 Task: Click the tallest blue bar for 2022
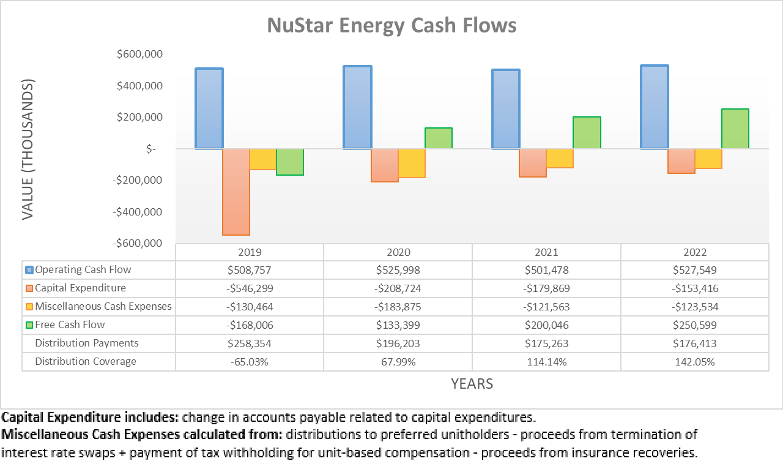pos(654,104)
